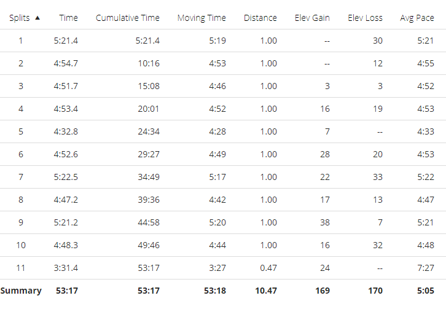Viewport: 446px width, 309px height.
Task: Sort table by Time column header
Action: pos(69,18)
